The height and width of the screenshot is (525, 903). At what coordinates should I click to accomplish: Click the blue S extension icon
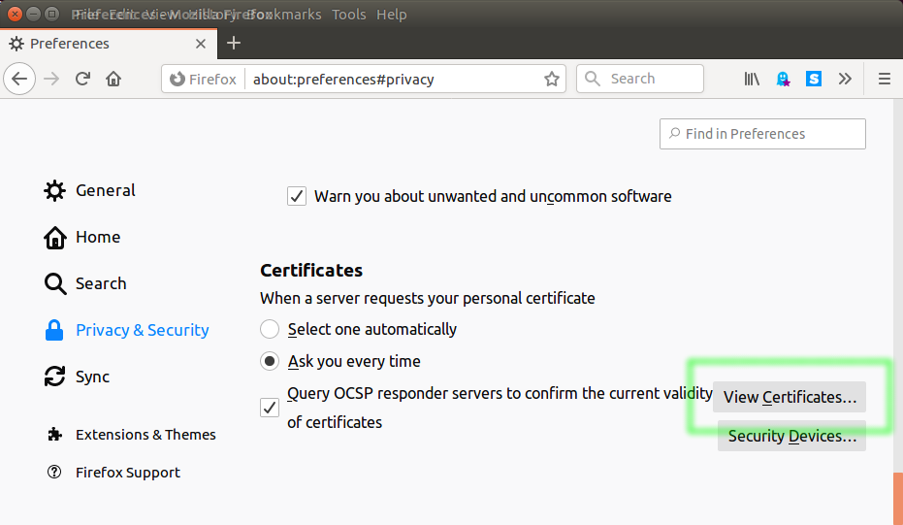point(814,79)
